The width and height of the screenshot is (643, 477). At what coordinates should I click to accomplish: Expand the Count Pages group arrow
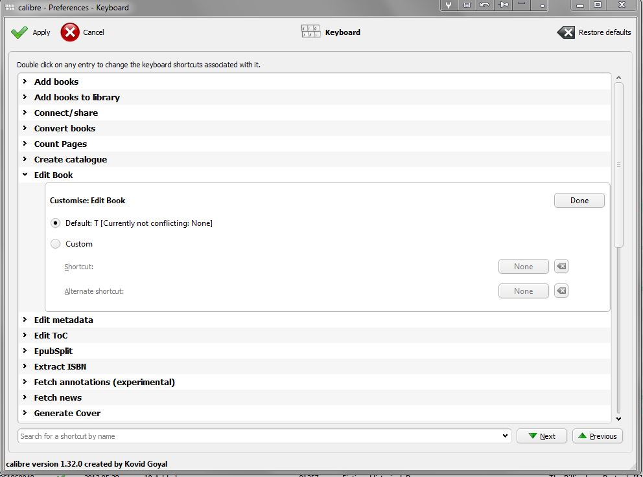coord(25,144)
